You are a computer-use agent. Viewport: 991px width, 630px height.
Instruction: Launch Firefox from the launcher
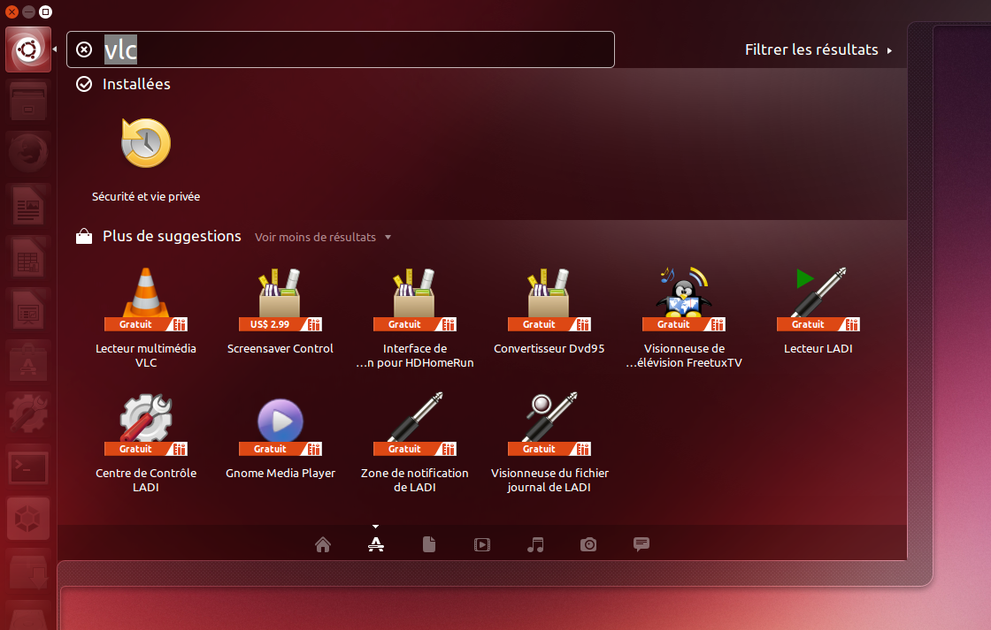pyautogui.click(x=28, y=153)
